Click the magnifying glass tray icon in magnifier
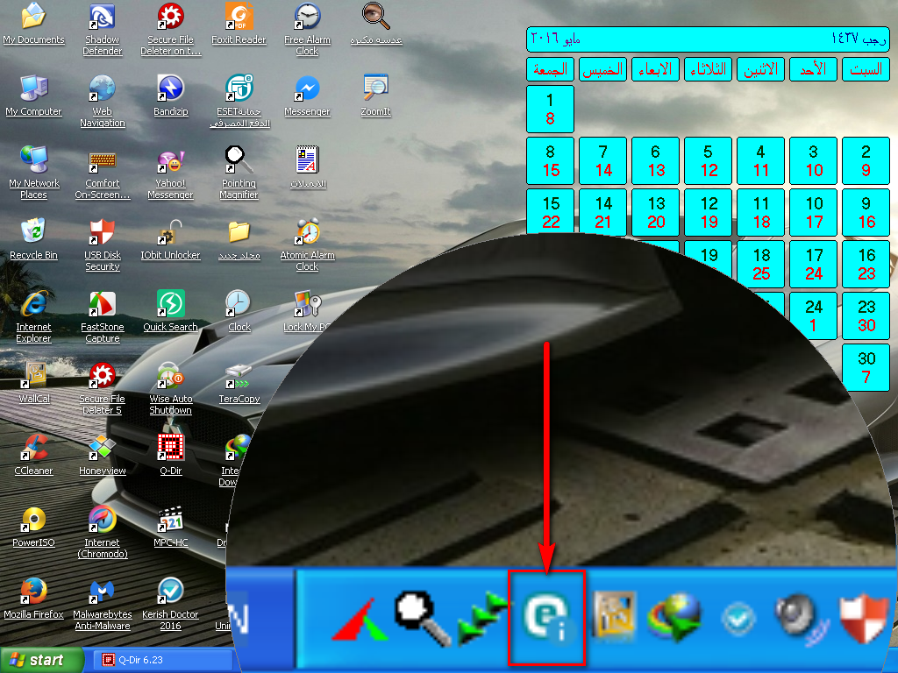898x673 pixels. coord(422,618)
